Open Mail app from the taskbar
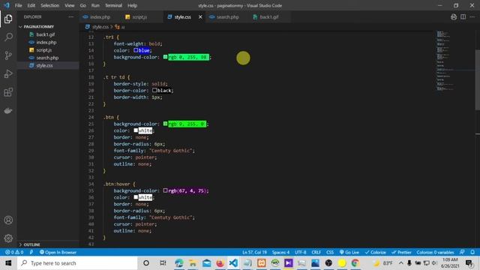Viewport: 480px width, 270px height. [207, 263]
